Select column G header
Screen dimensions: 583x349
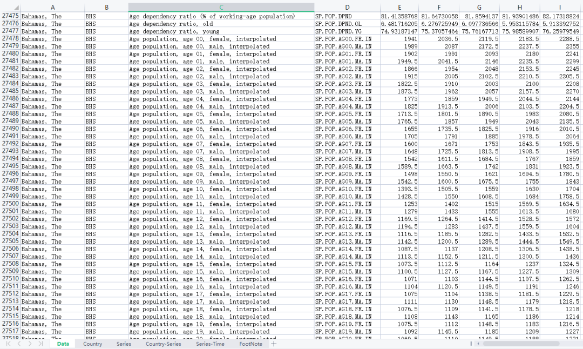click(x=479, y=8)
